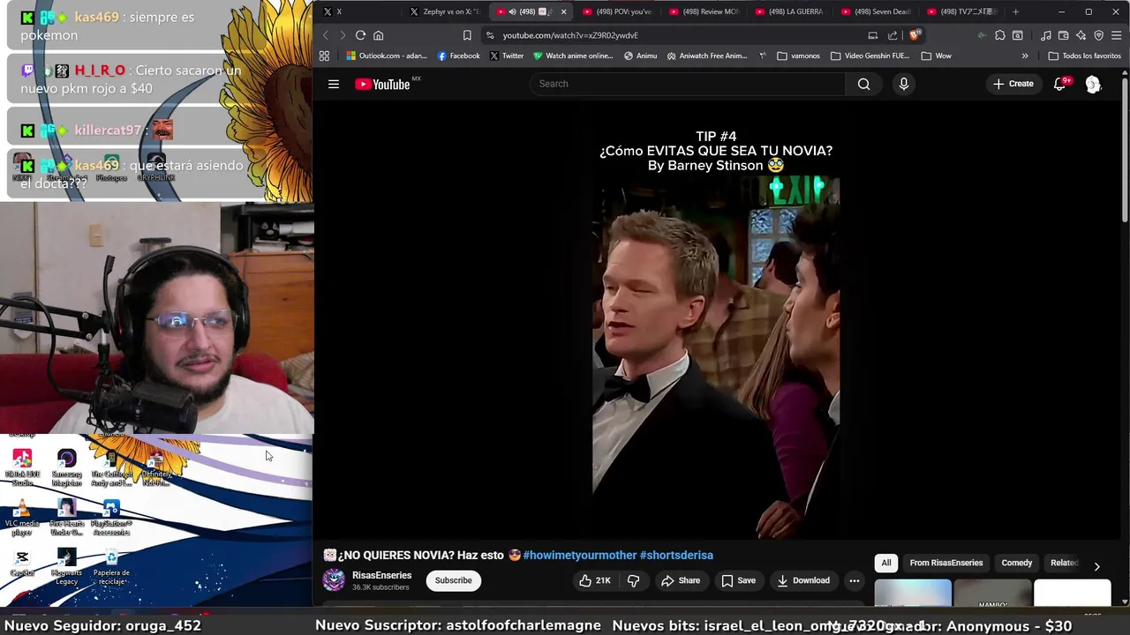Open the browser main menu
1130x635 pixels.
point(1117,35)
